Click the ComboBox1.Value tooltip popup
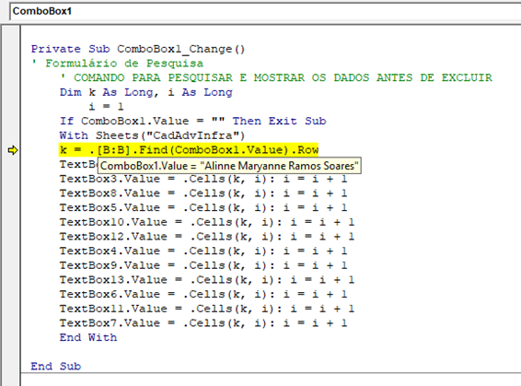The width and height of the screenshot is (521, 386). pos(229,166)
